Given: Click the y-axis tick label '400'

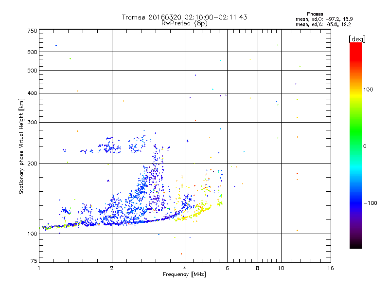Looking at the screenshot, I should [x=32, y=93].
